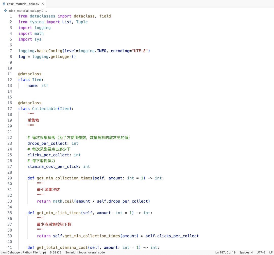
Task: Close the xdxz_material_calc.py tab
Action: (x=43, y=4)
